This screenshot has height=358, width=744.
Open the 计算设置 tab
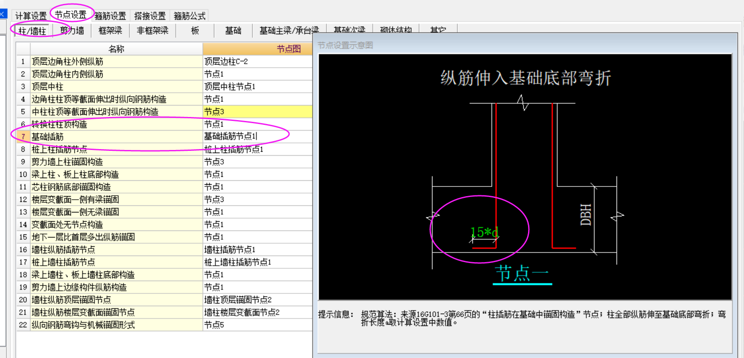(31, 16)
